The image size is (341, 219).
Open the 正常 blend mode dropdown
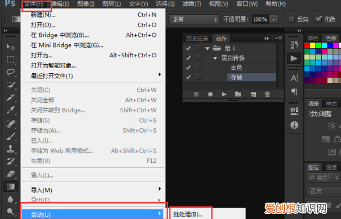(194, 19)
